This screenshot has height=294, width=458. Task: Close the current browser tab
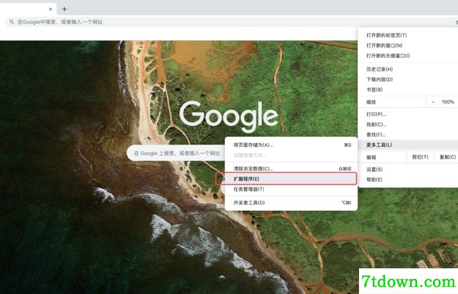pos(50,9)
